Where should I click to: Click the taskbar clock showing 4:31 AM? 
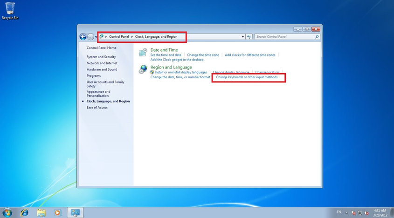380,213
